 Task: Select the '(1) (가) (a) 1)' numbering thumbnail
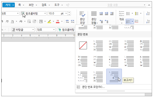(114, 45)
